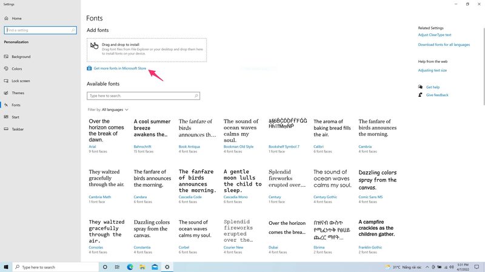
Task: Click the Settings window scrollbar
Action: pos(483,66)
